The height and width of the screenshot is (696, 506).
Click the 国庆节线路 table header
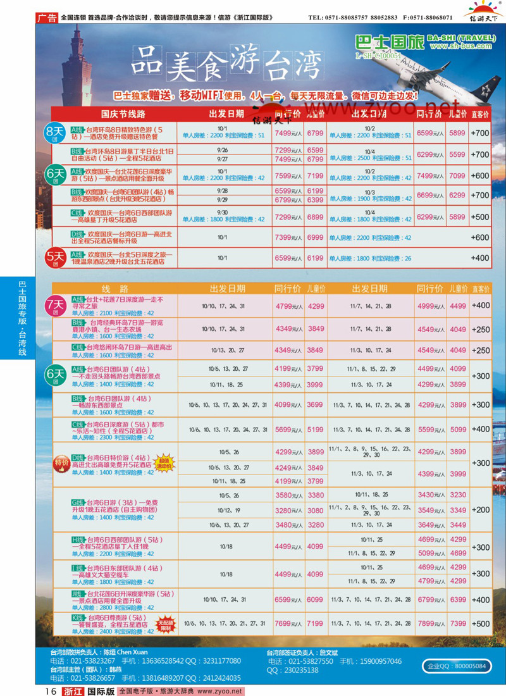123,114
